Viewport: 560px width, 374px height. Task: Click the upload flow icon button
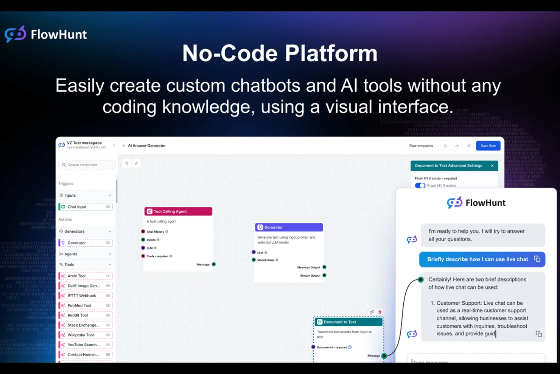445,146
